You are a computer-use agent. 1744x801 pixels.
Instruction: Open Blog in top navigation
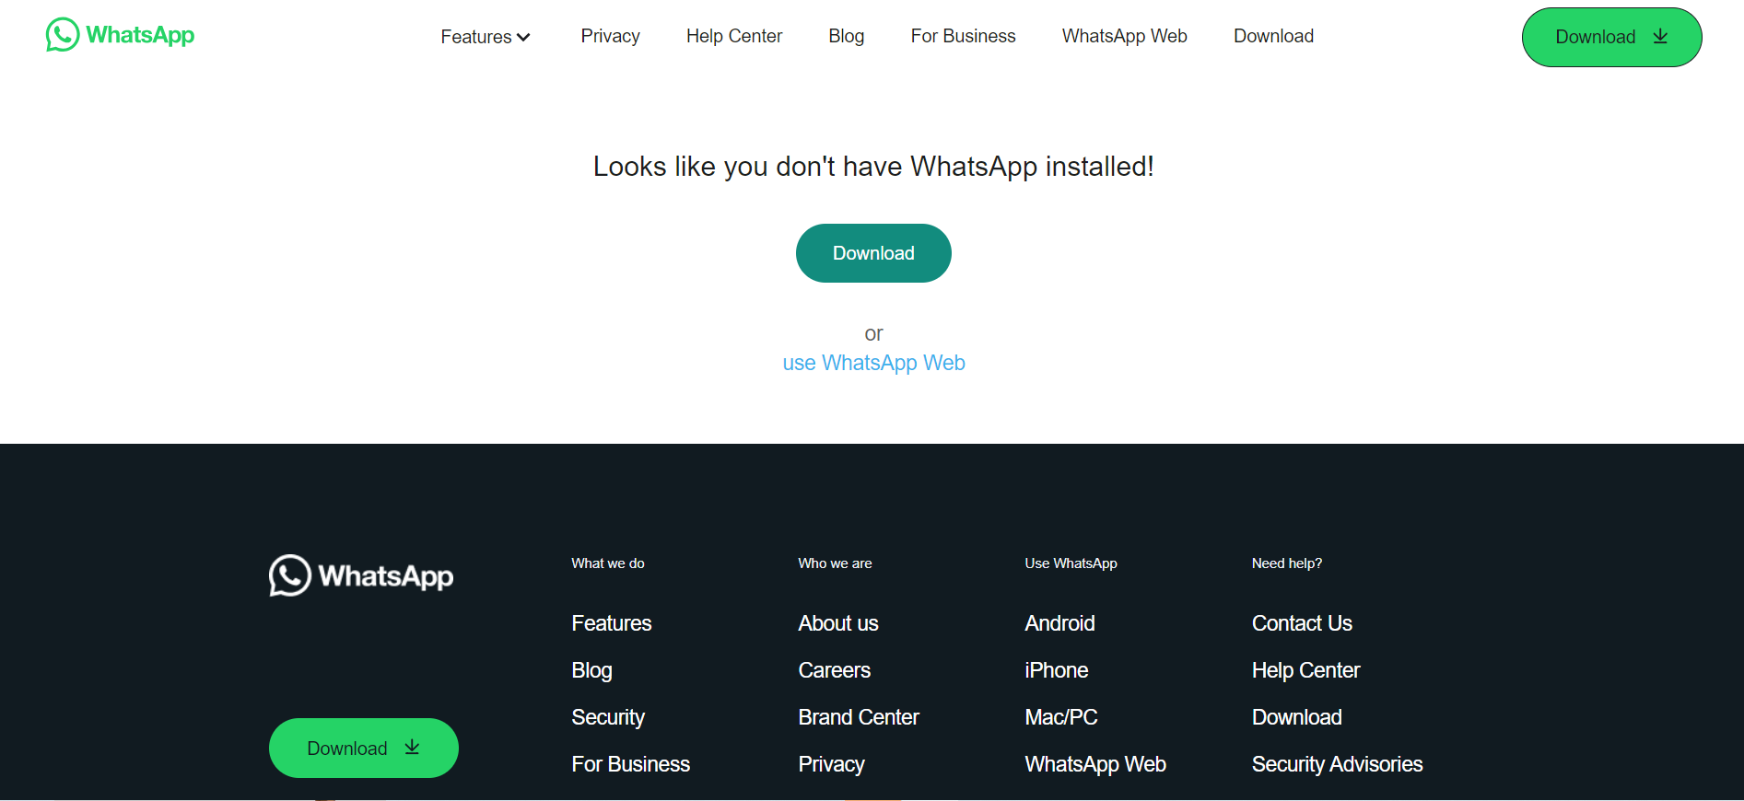(x=847, y=36)
